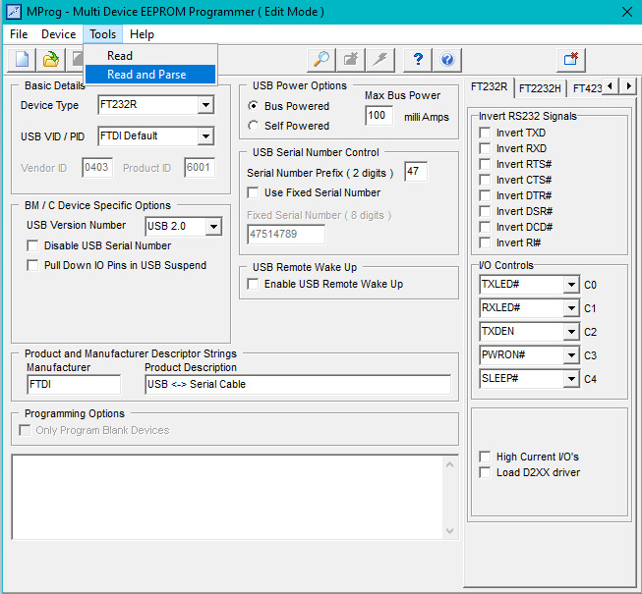
Task: Tick Pull Down IO Pins in USB Suspend
Action: click(32, 265)
